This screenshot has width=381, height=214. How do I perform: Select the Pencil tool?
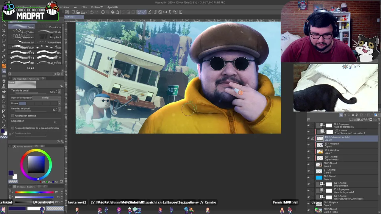click(x=4, y=61)
